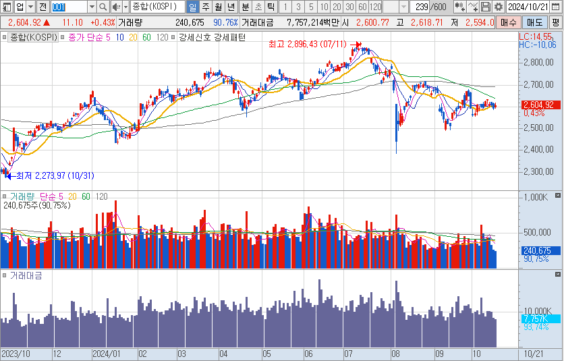This screenshot has height=361, width=564.
Task: Select interval 20 button in the toolbar
Action: pyautogui.click(x=337, y=7)
